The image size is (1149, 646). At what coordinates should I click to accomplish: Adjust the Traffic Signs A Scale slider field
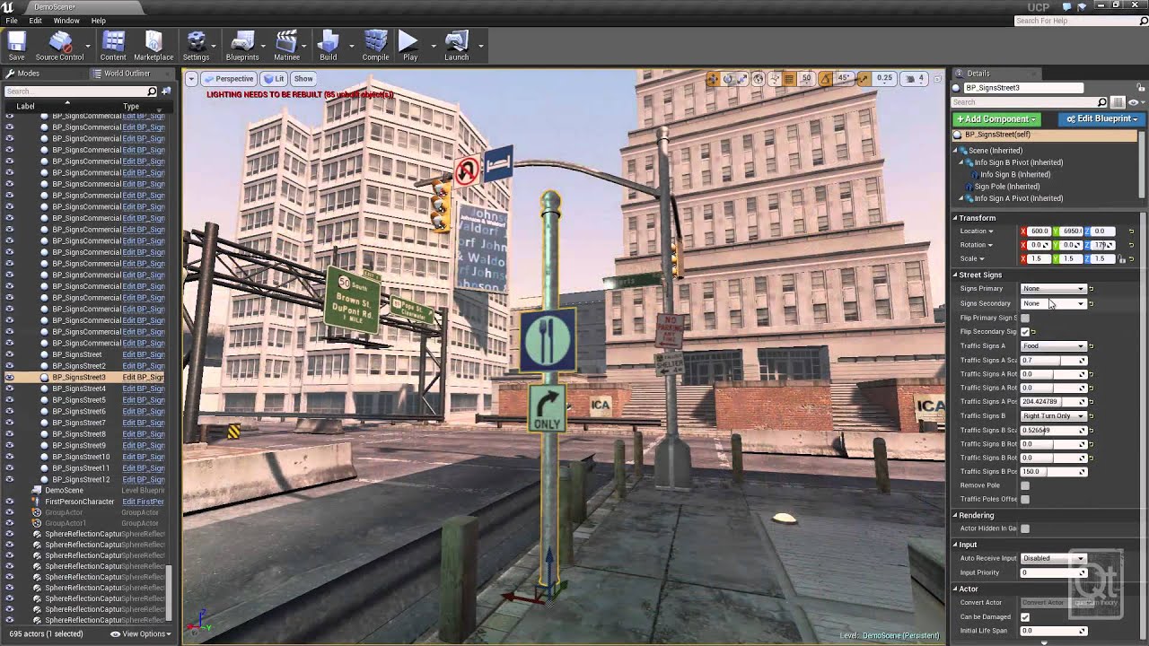1054,361
